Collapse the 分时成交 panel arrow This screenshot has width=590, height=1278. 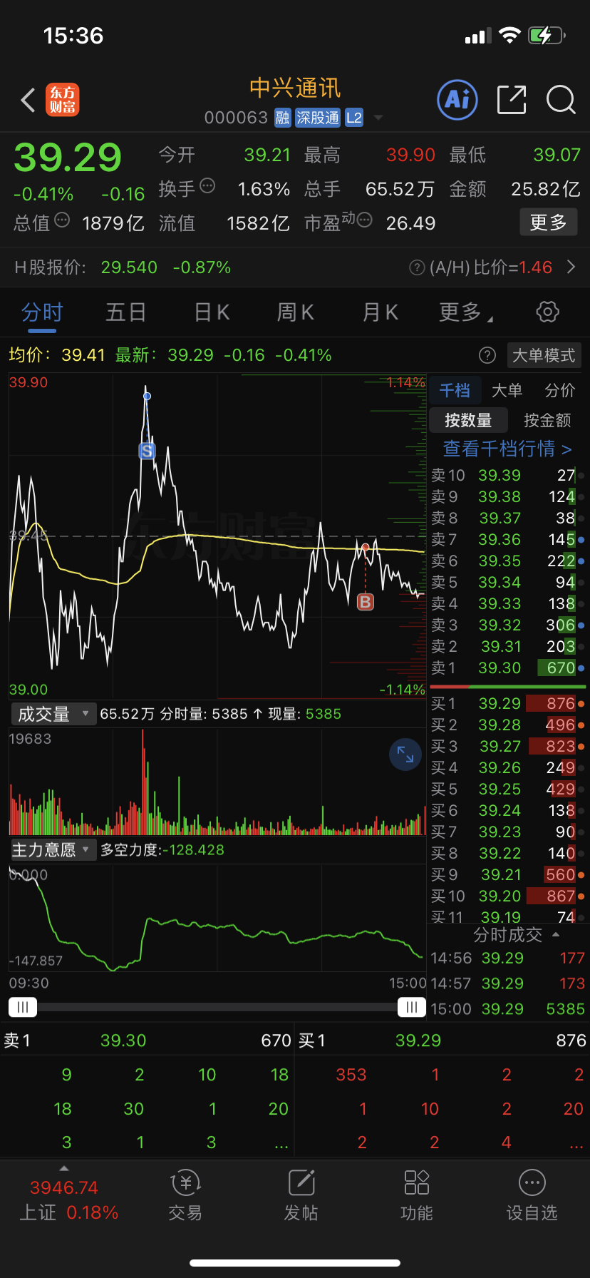tap(556, 934)
